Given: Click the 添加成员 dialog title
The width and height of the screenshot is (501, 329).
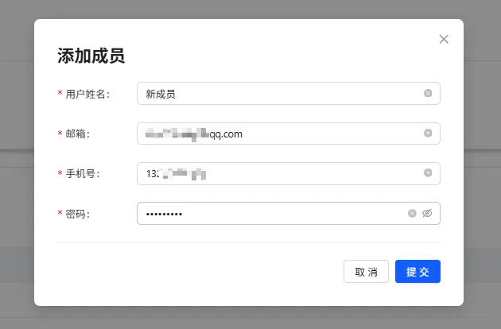Looking at the screenshot, I should pyautogui.click(x=91, y=56).
